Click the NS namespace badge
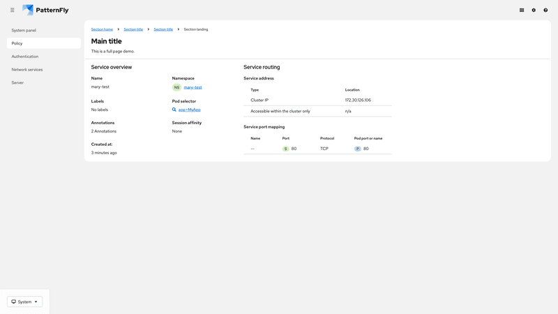The image size is (558, 314). point(176,87)
